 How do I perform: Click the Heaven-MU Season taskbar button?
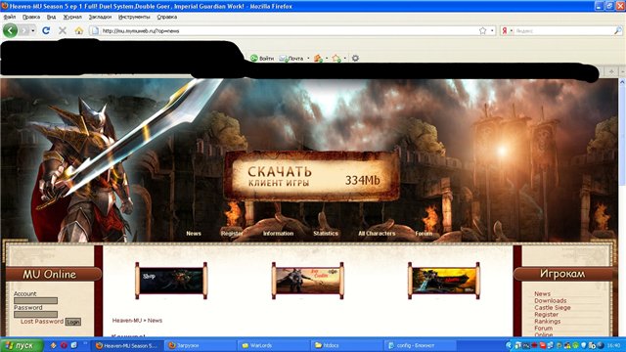point(127,345)
